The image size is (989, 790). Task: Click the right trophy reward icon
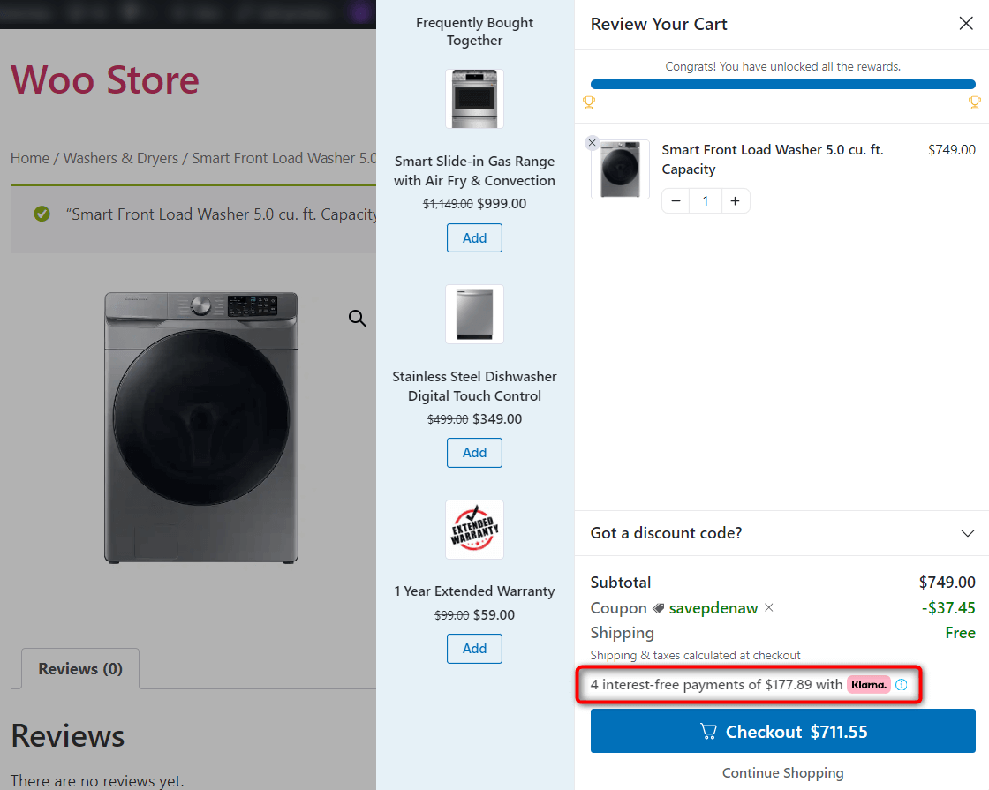pos(974,103)
